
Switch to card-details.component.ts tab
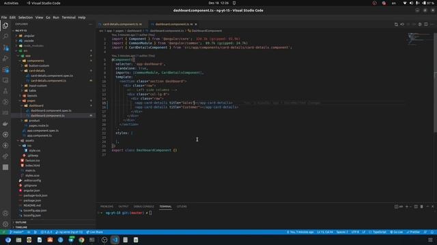click(x=122, y=24)
